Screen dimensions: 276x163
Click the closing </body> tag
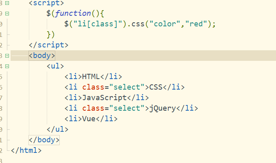pyautogui.click(x=44, y=140)
